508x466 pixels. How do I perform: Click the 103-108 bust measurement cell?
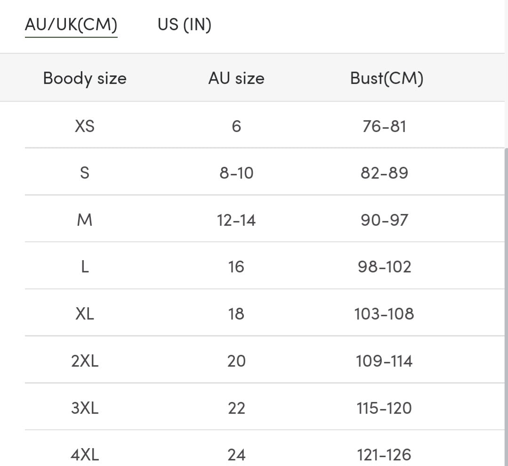[384, 314]
